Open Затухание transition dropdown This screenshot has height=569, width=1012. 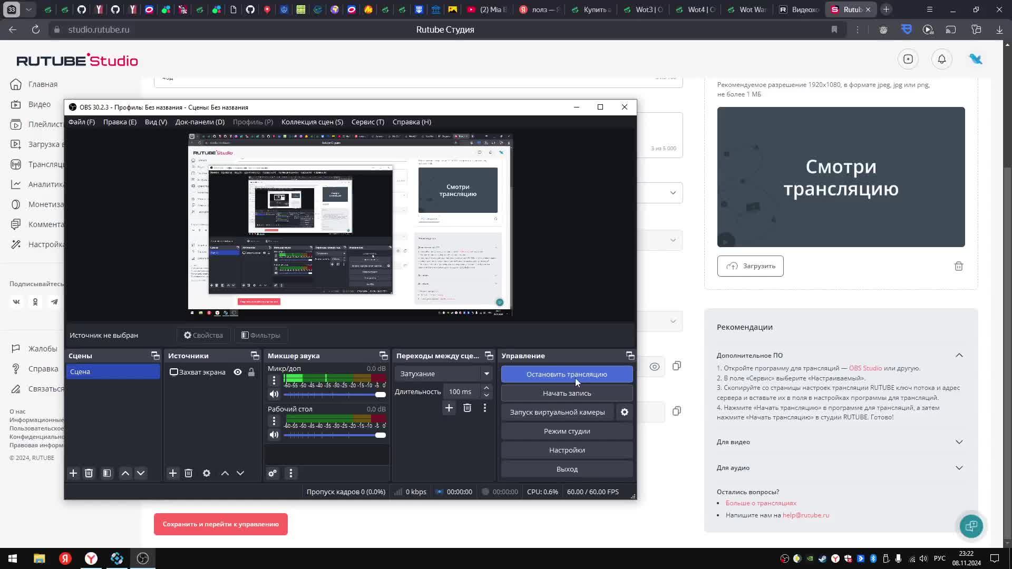click(443, 374)
